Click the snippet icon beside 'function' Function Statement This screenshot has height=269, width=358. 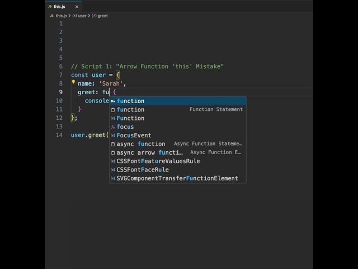[113, 110]
